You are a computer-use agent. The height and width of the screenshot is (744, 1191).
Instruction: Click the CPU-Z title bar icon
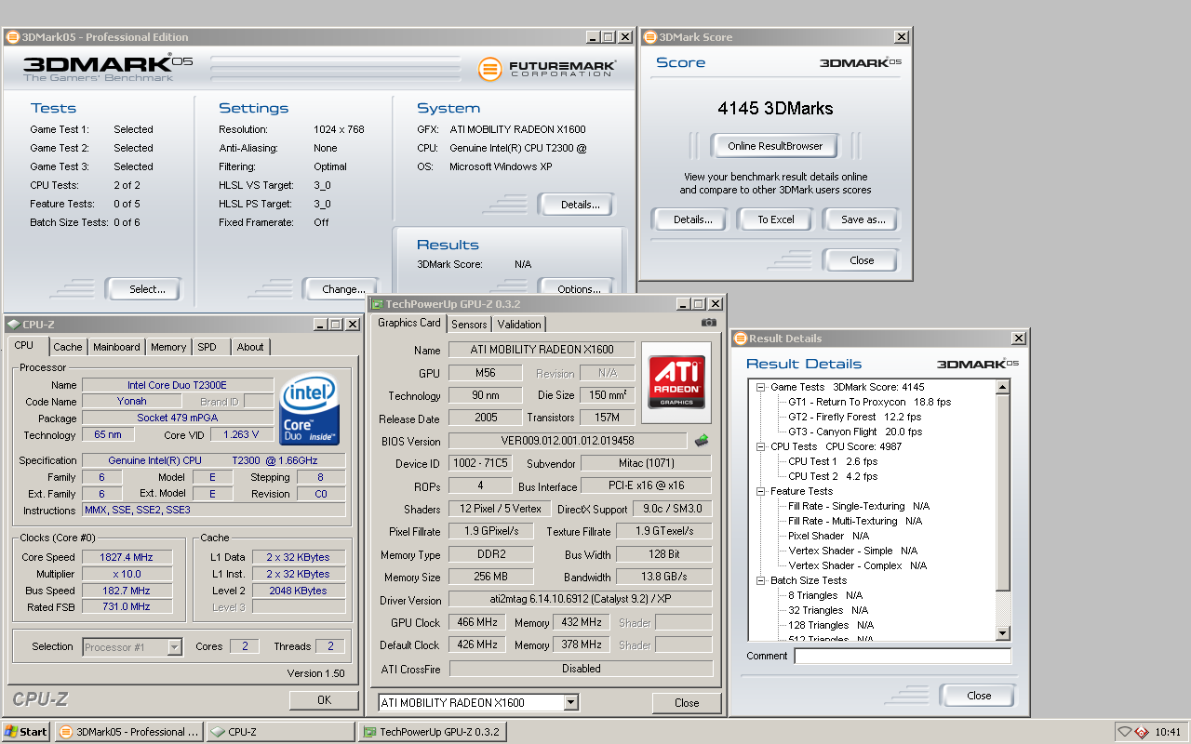click(12, 325)
